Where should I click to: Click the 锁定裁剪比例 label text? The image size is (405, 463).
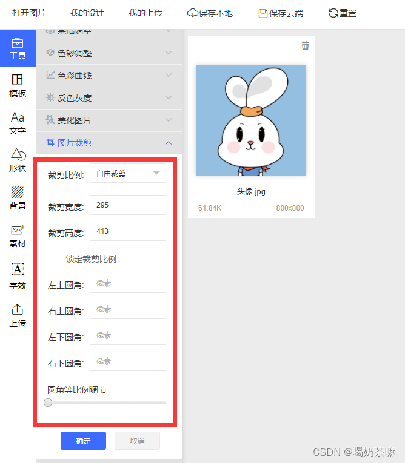coord(91,259)
